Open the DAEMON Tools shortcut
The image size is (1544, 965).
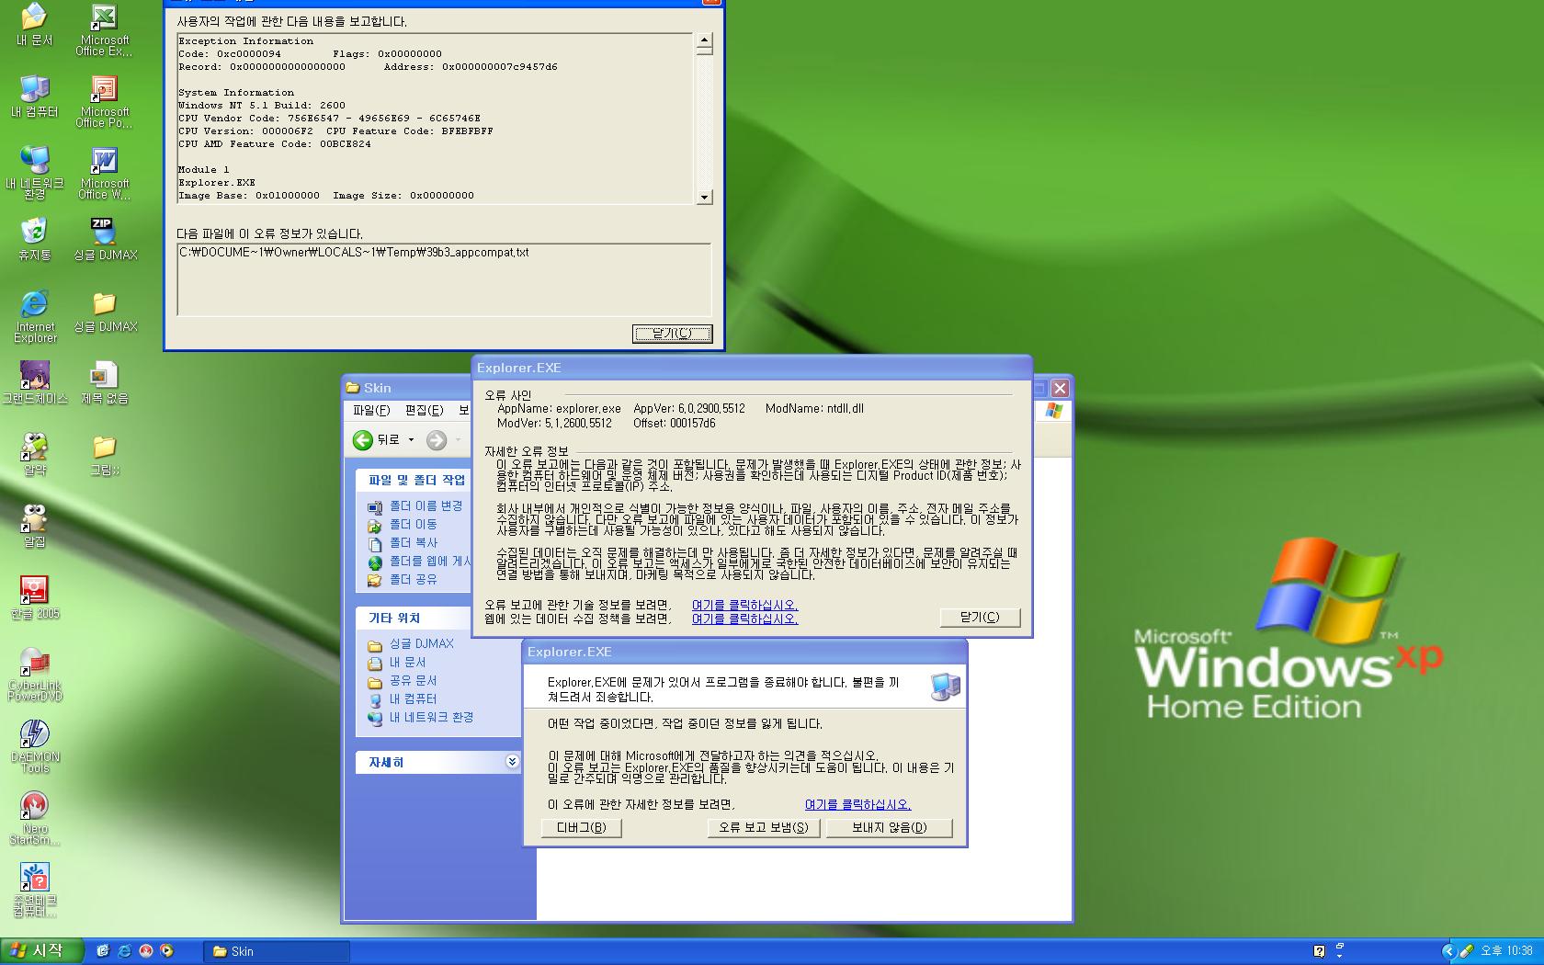click(x=34, y=747)
